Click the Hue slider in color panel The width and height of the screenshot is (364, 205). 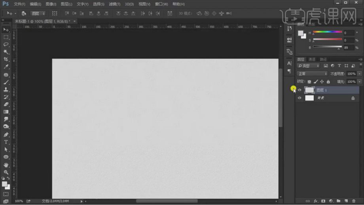point(327,32)
